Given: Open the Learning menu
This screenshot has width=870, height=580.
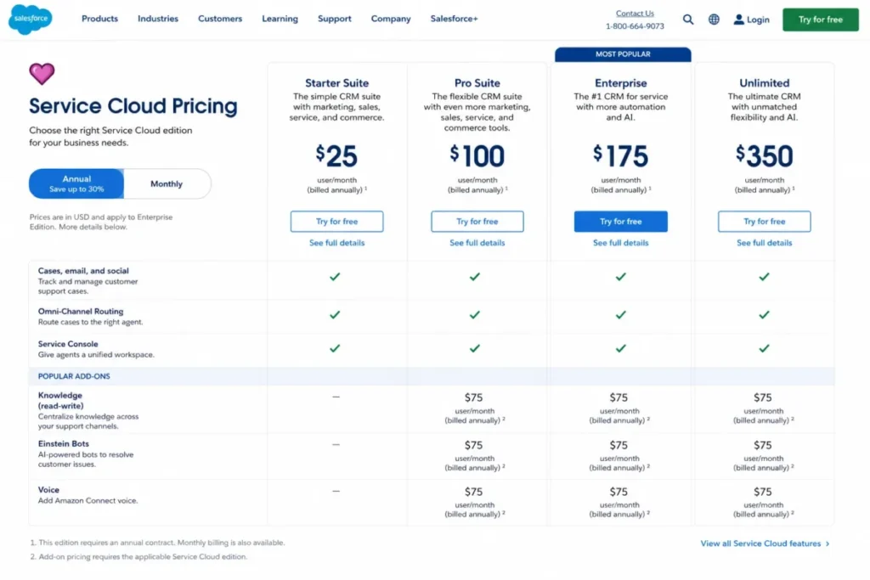Looking at the screenshot, I should click(280, 19).
